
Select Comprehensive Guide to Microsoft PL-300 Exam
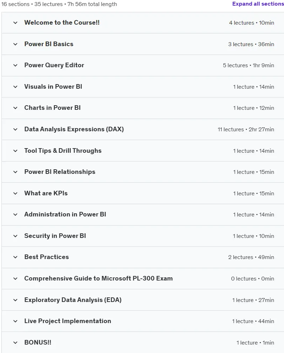(x=98, y=278)
